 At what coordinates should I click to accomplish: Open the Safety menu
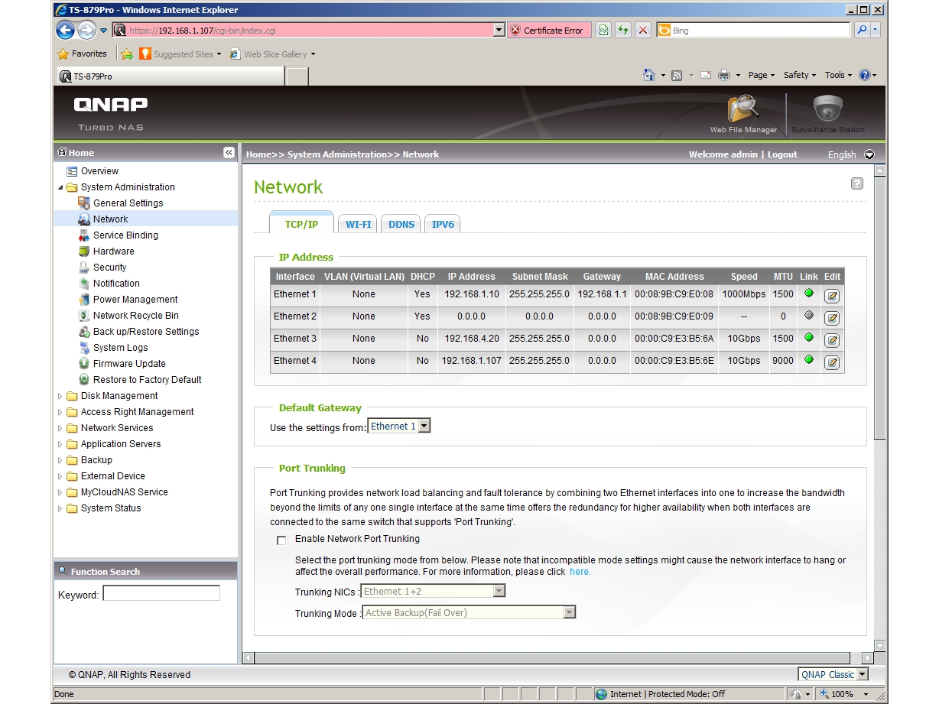[x=799, y=75]
